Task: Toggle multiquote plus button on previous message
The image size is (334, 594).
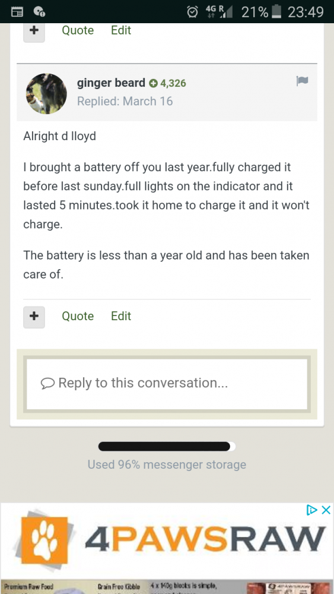Action: click(34, 32)
